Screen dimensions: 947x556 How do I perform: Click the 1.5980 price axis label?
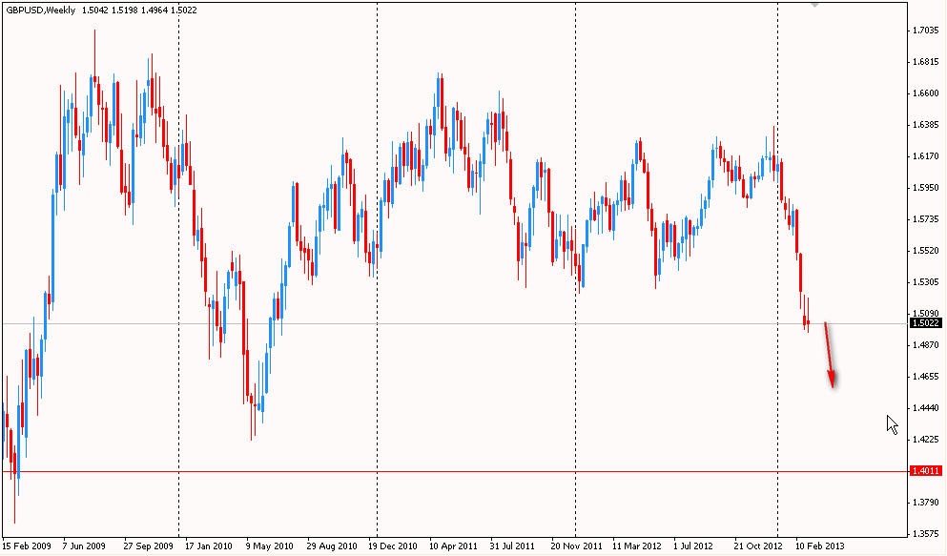(925, 188)
